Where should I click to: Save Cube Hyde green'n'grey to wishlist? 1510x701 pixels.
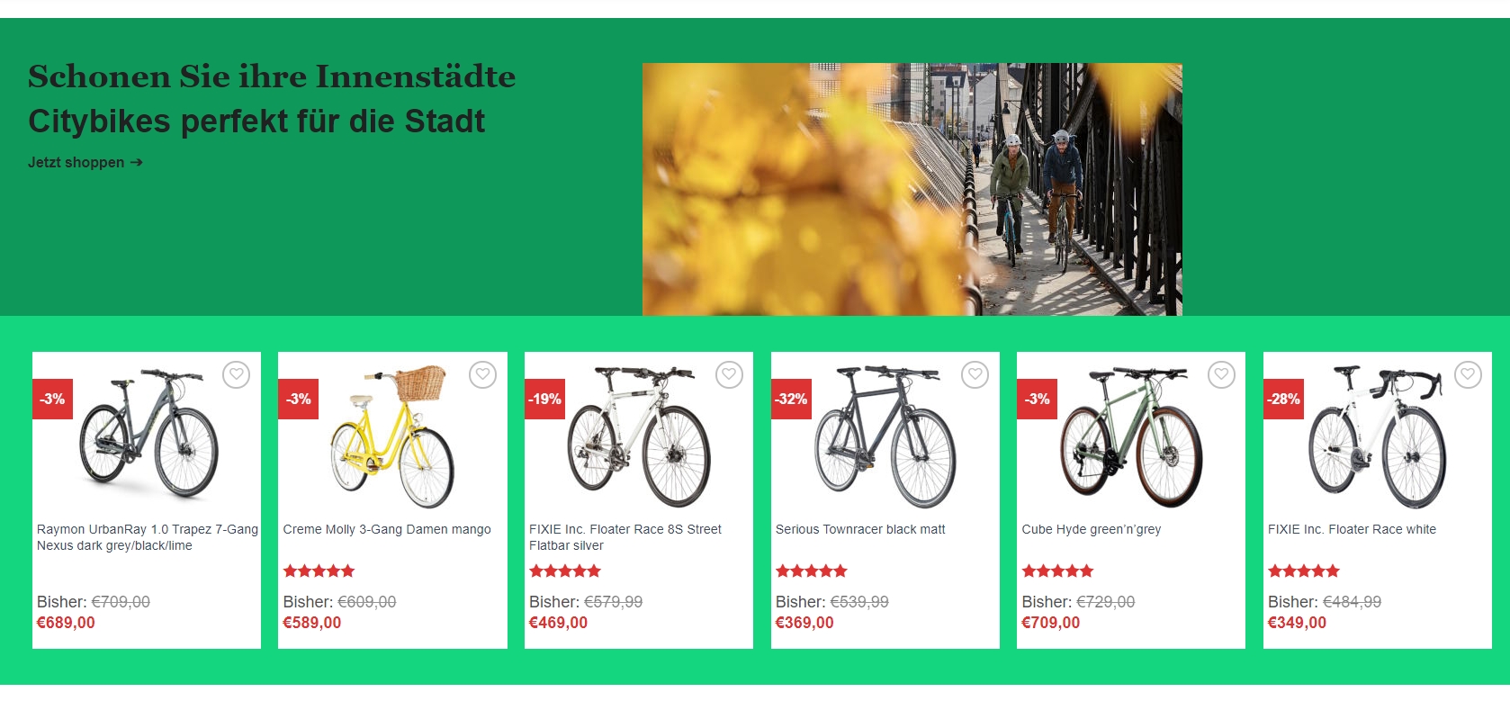click(x=1221, y=374)
